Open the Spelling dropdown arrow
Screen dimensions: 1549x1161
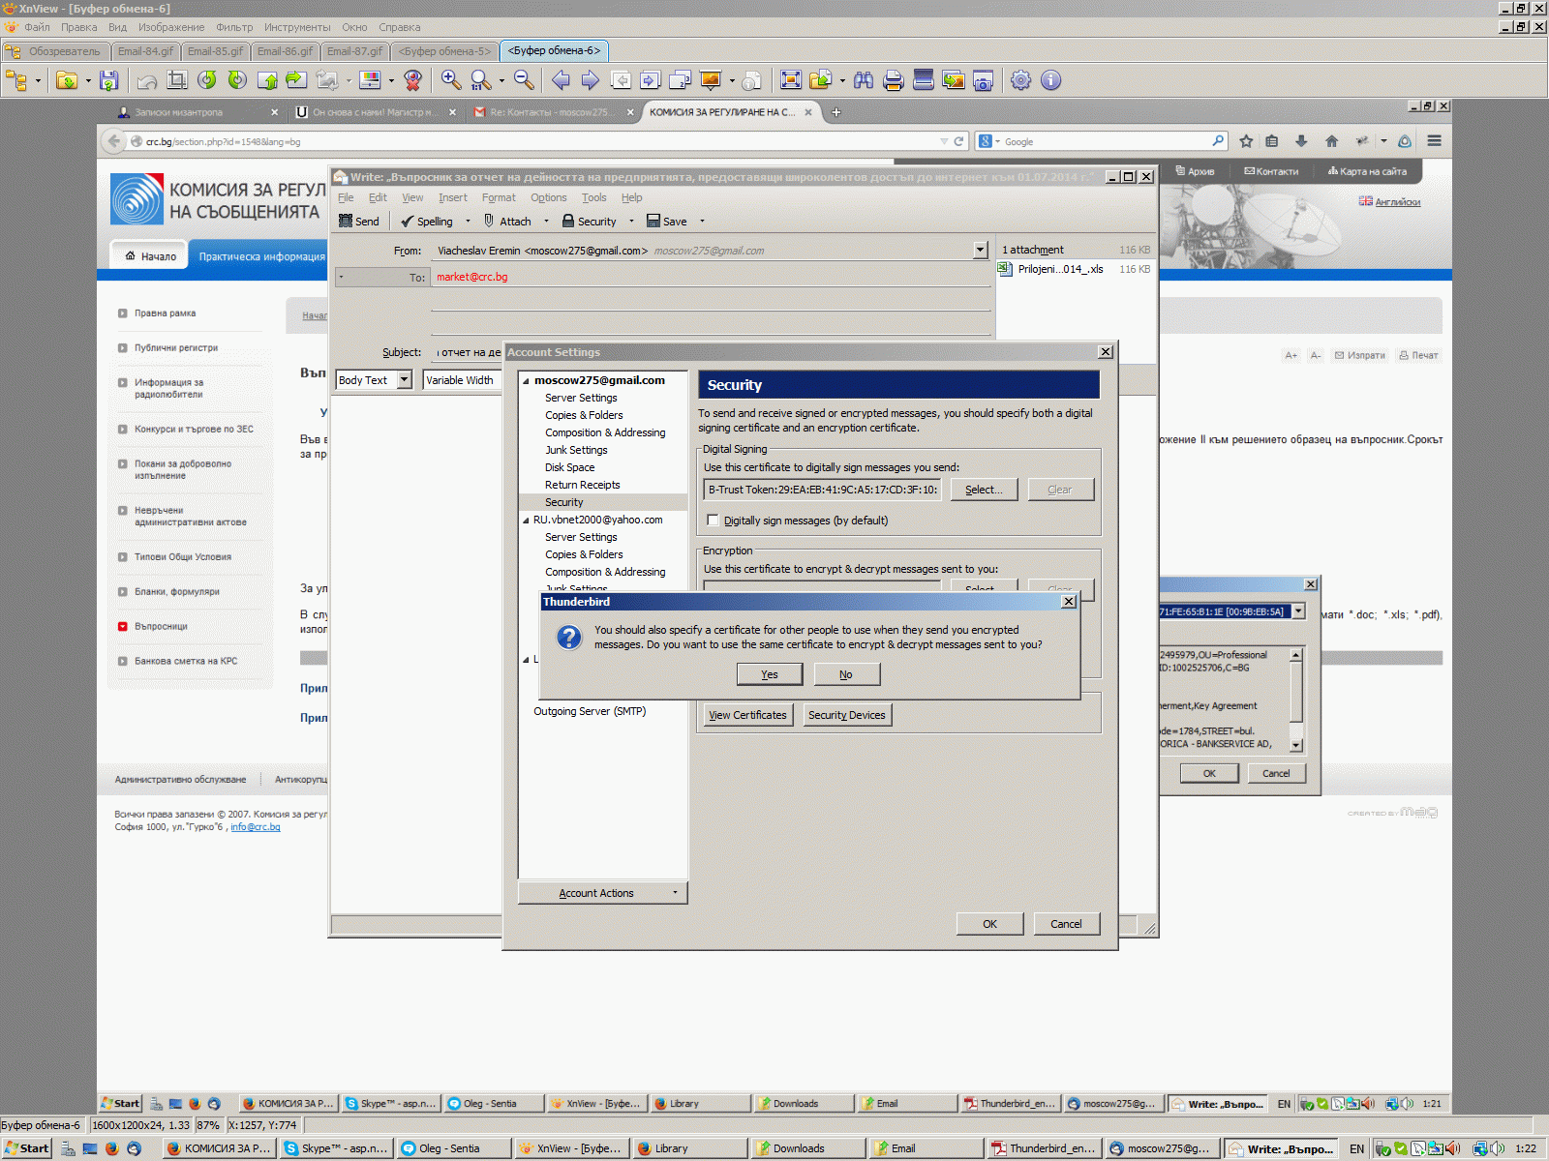[468, 222]
